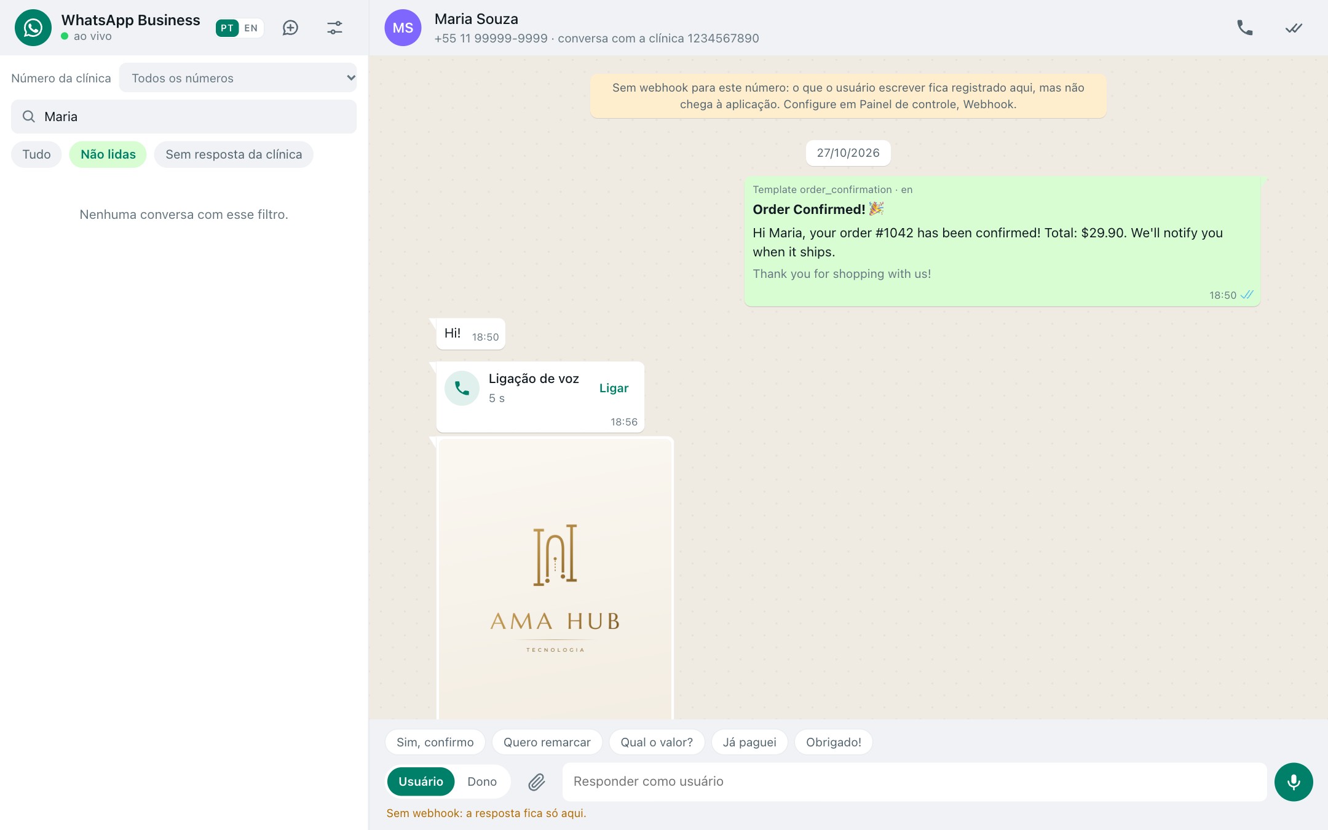This screenshot has width=1328, height=830.
Task: Click the Maria Souza contact name
Action: coord(476,19)
